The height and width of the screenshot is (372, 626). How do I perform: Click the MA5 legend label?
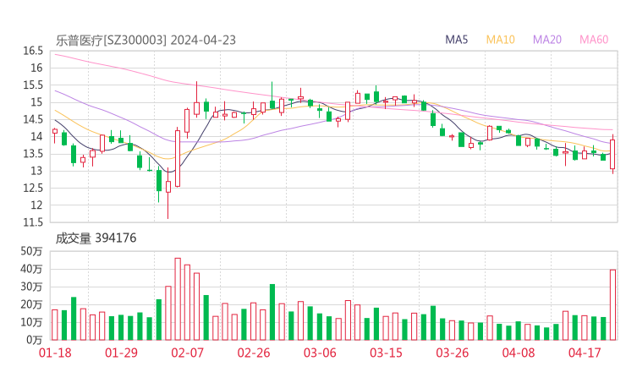(456, 40)
